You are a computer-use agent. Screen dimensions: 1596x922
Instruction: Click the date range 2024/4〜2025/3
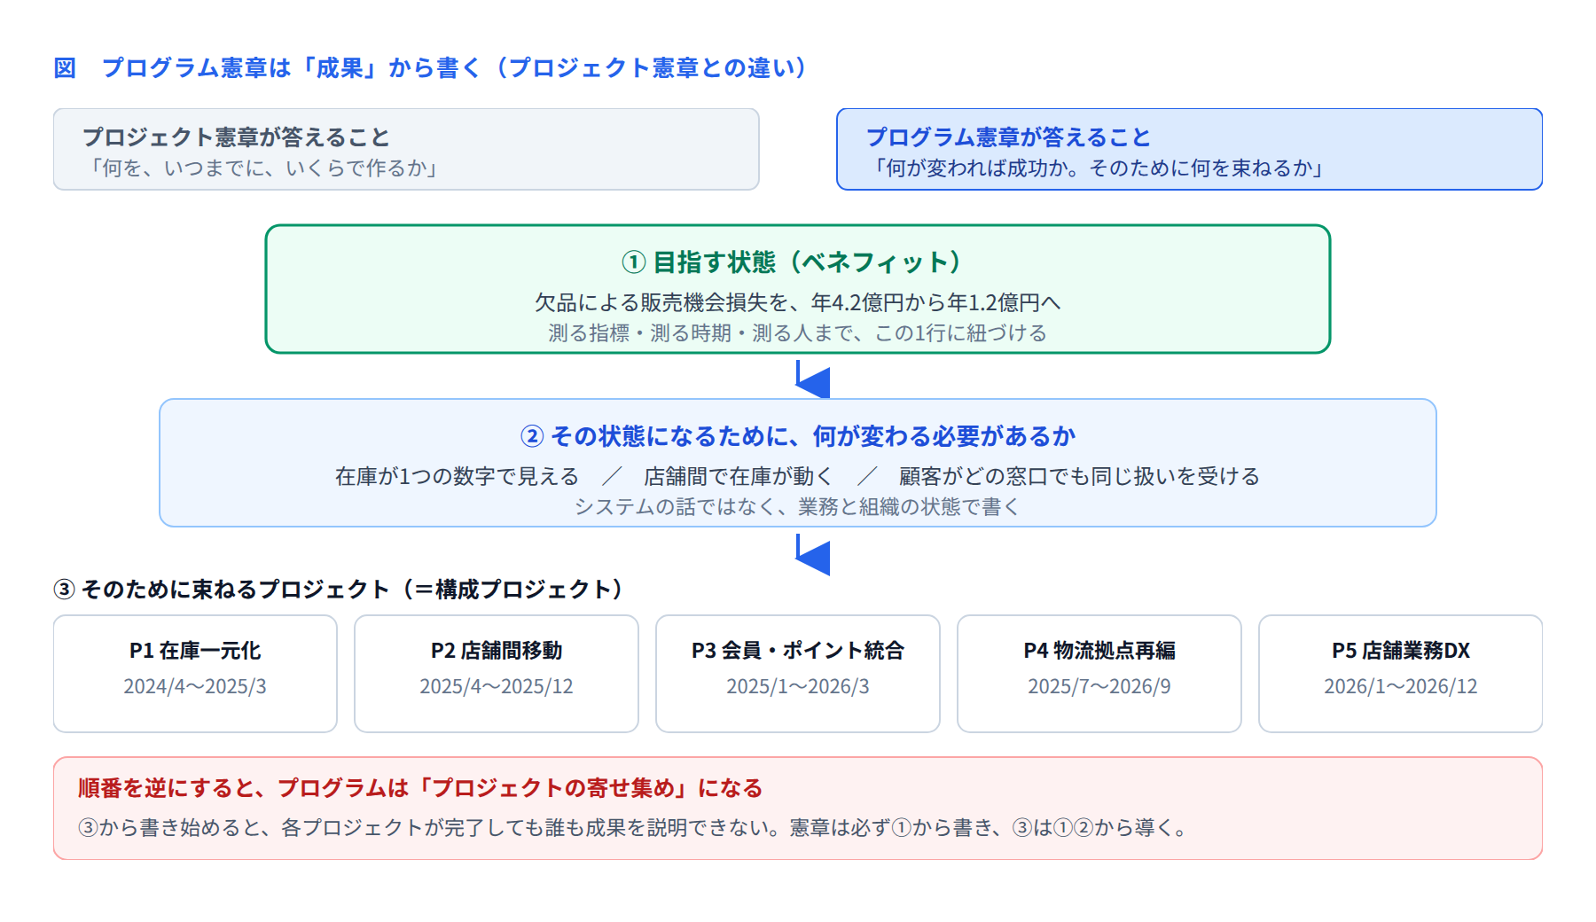coord(195,687)
